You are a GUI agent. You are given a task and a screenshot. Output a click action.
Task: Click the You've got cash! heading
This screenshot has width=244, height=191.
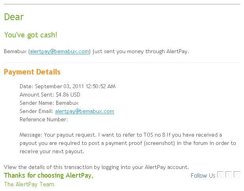31,35
